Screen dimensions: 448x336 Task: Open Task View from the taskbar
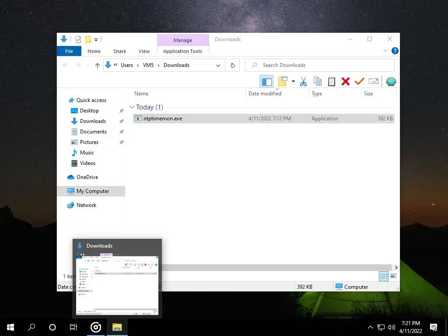[x=73, y=327]
